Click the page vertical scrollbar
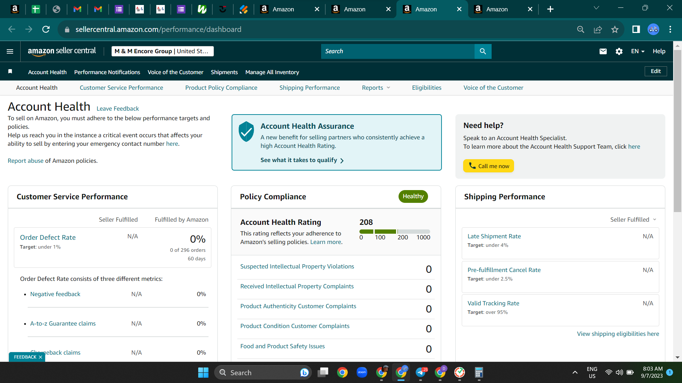The image size is (682, 383). click(x=677, y=131)
